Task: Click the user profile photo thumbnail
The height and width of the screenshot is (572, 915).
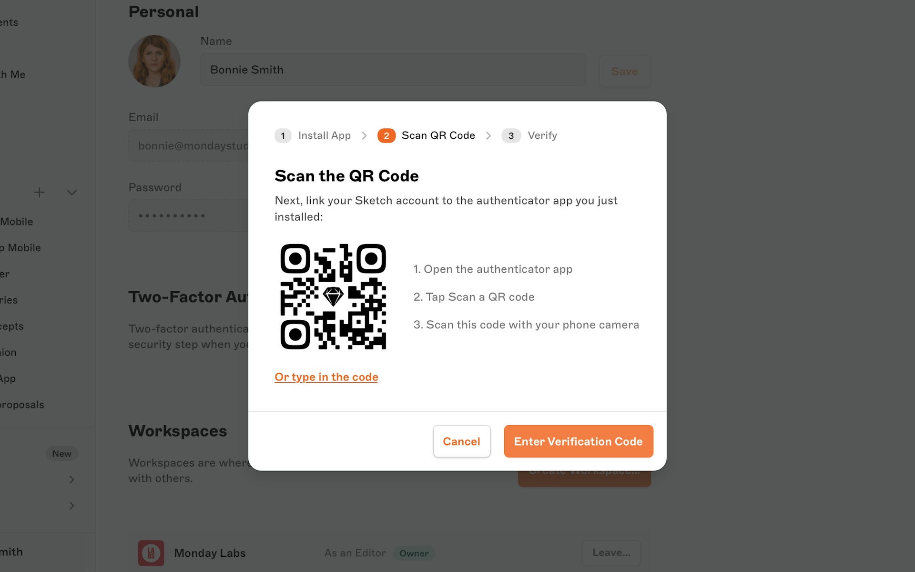Action: 153,62
